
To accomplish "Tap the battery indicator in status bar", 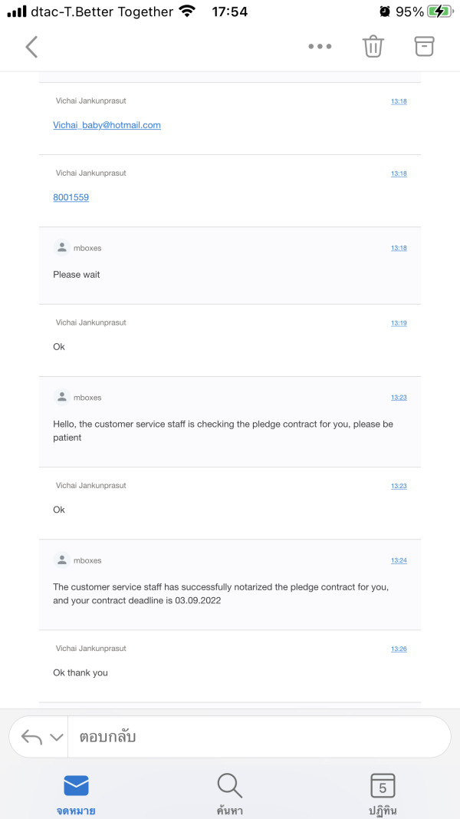I will pos(439,12).
